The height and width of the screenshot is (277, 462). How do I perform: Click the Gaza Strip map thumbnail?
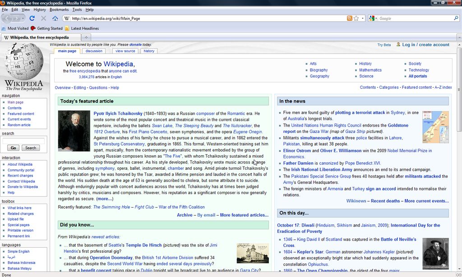[x=435, y=127]
